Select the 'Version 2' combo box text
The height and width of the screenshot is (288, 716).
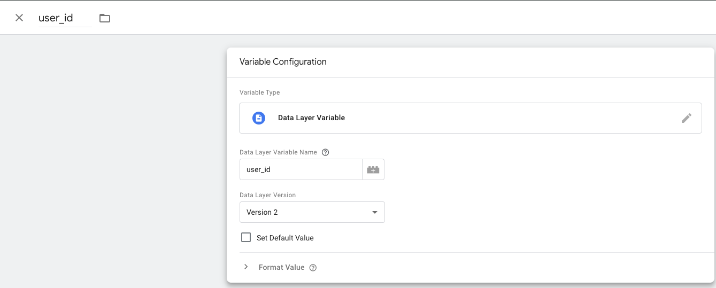(262, 212)
